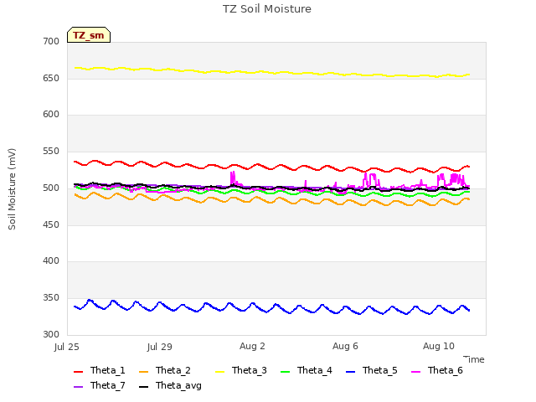The image size is (536, 402).
Task: Click the Time axis label
Action: click(x=474, y=359)
